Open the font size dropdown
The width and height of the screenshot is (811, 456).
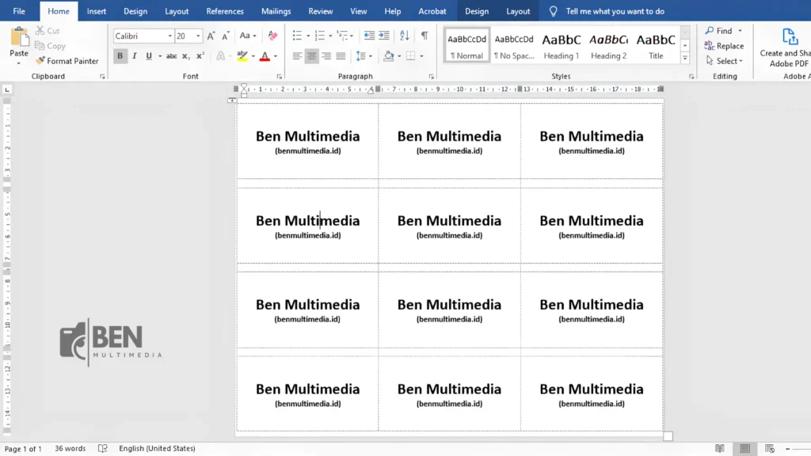click(x=198, y=36)
